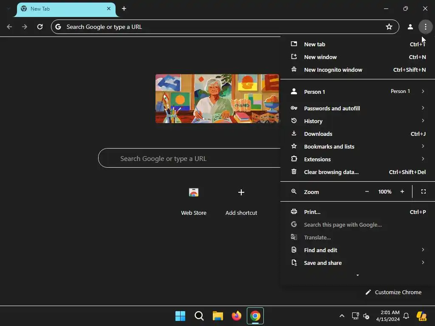Click the muted volume tray icon
Image resolution: width=435 pixels, height=326 pixels.
point(366,316)
